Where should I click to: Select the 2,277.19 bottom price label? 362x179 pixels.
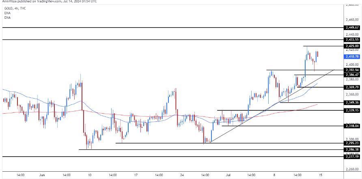(351, 156)
